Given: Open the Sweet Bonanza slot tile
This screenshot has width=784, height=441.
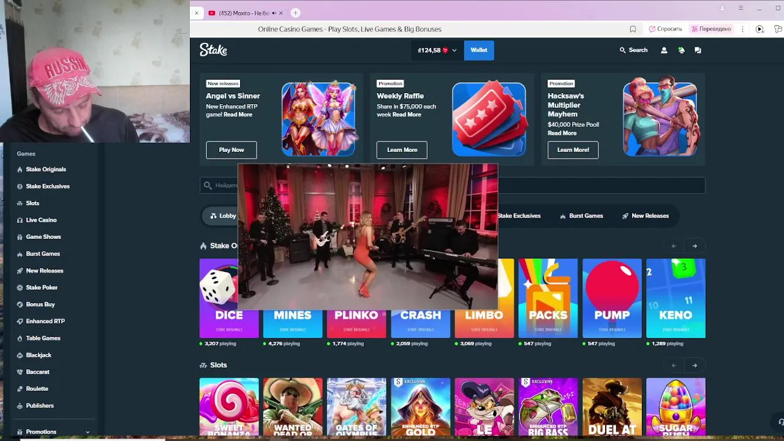Looking at the screenshot, I should coord(229,407).
